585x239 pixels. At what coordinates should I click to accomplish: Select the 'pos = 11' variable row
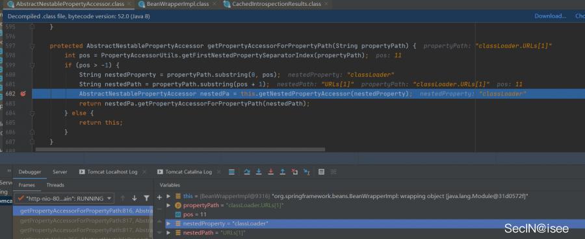point(375,214)
